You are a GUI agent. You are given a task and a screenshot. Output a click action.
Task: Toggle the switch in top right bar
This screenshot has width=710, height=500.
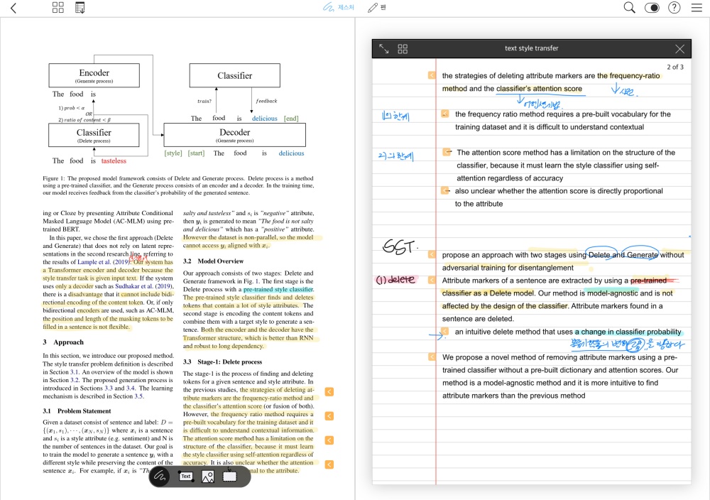click(x=652, y=9)
